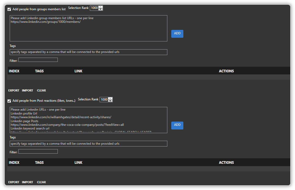Click the Filter field in the groups section
The height and width of the screenshot is (190, 295).
pos(38,60)
